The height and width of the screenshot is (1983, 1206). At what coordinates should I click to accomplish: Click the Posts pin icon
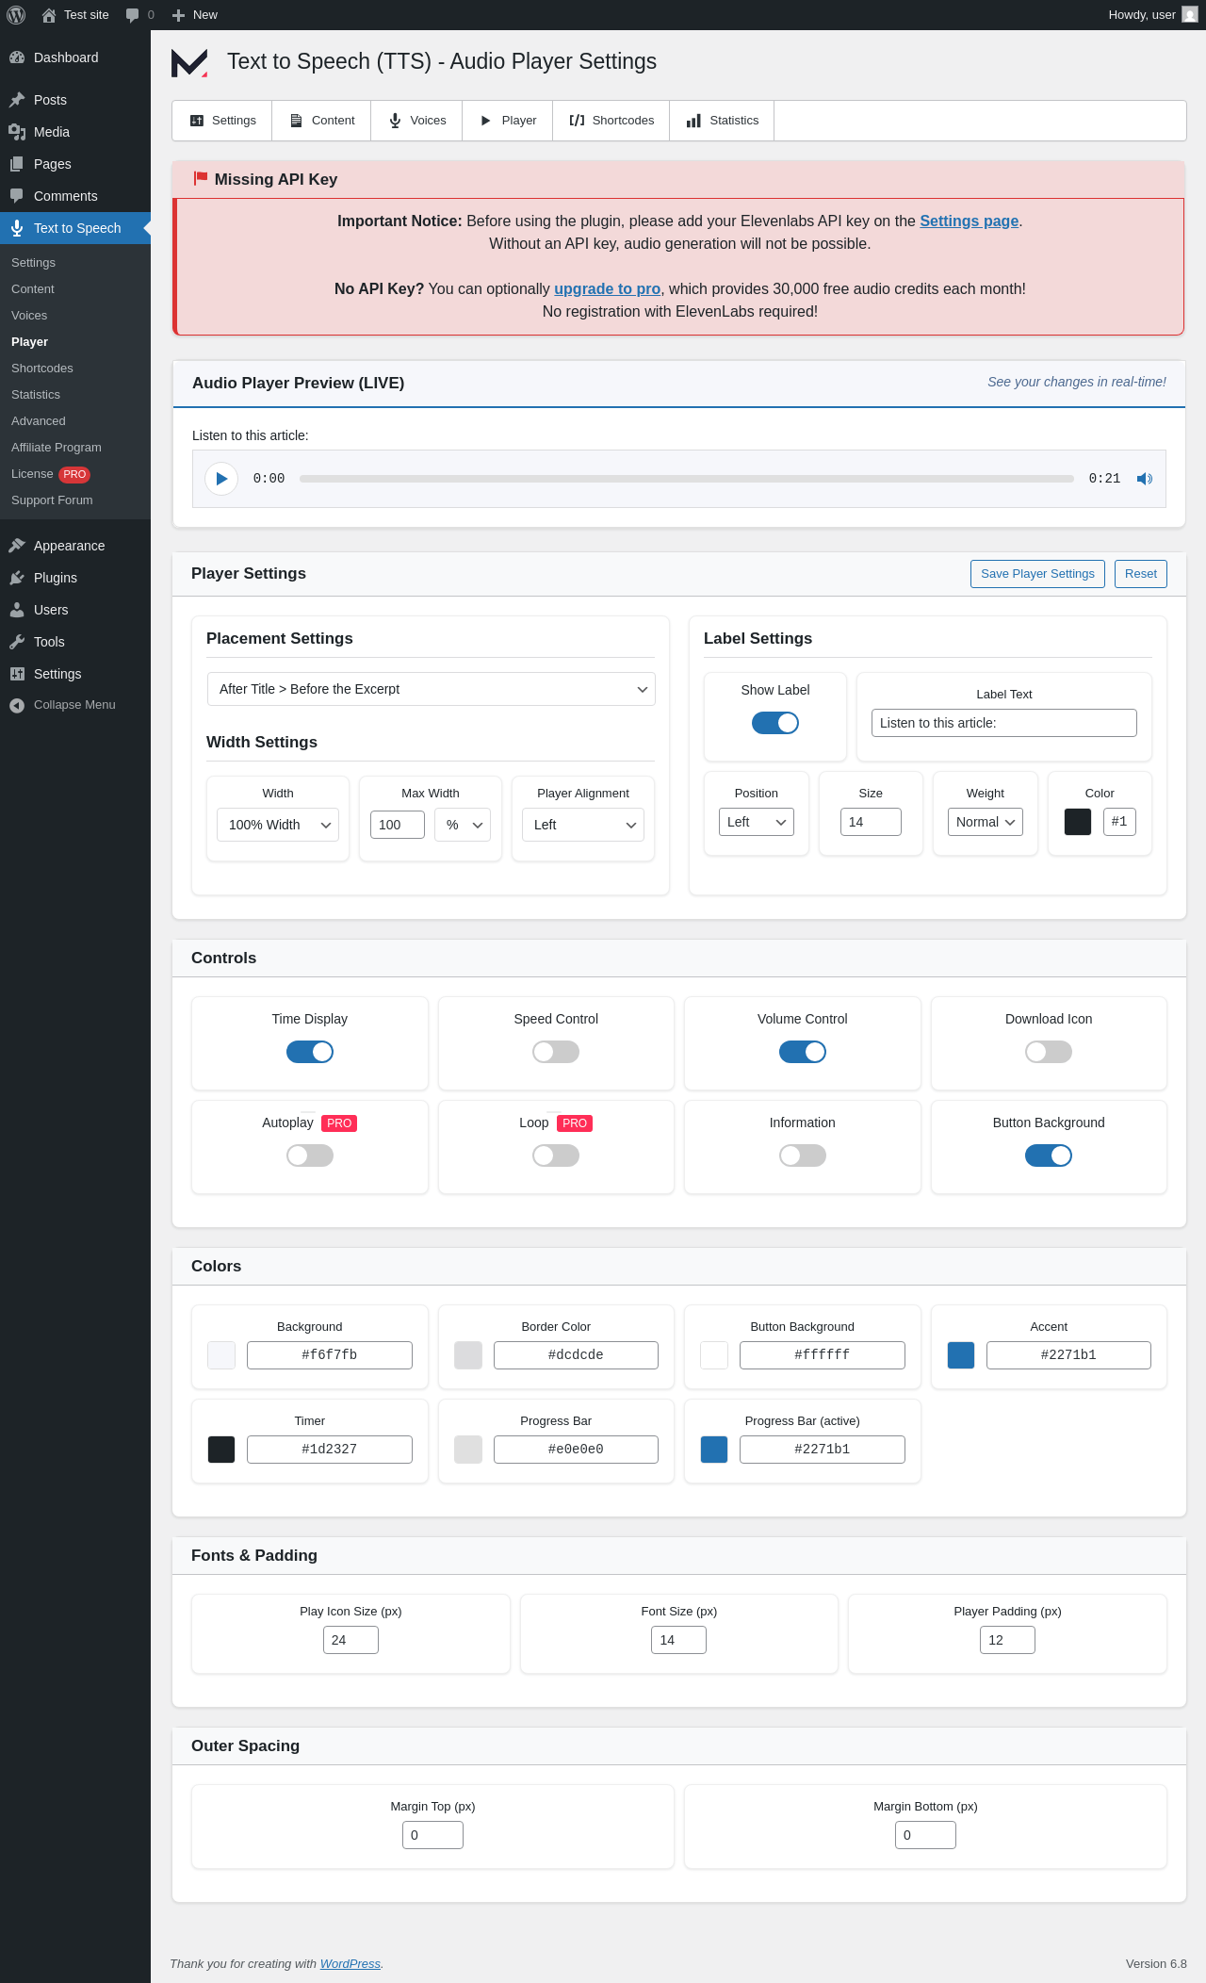pyautogui.click(x=17, y=100)
